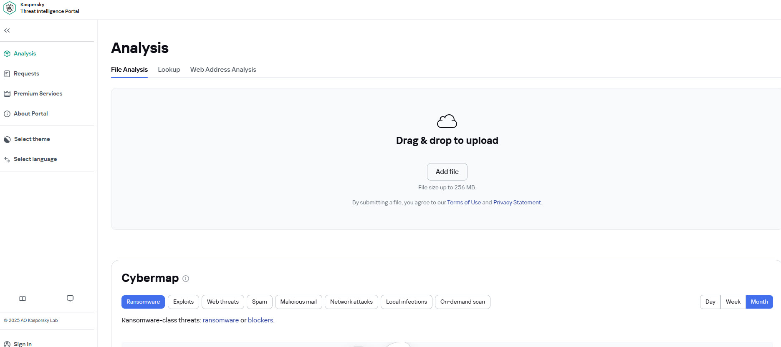Open About Portal in sidebar
This screenshot has height=347, width=781.
pyautogui.click(x=30, y=114)
